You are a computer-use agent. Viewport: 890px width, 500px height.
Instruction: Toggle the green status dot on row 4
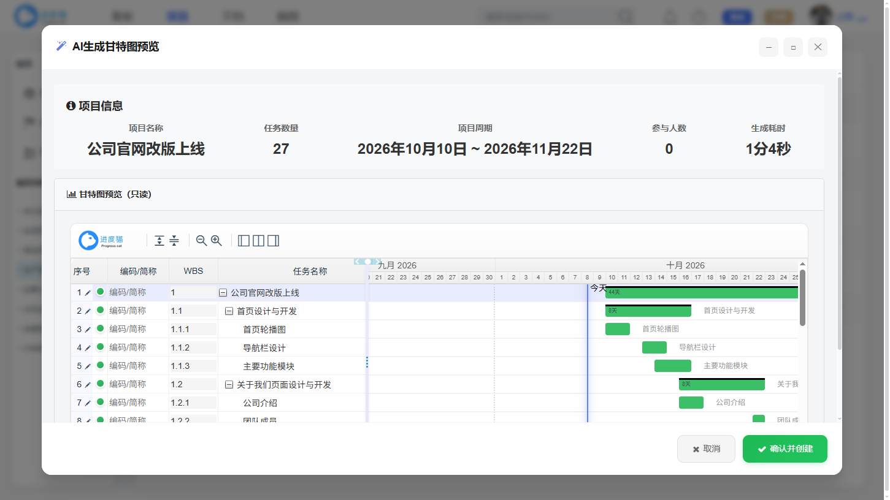(x=100, y=347)
